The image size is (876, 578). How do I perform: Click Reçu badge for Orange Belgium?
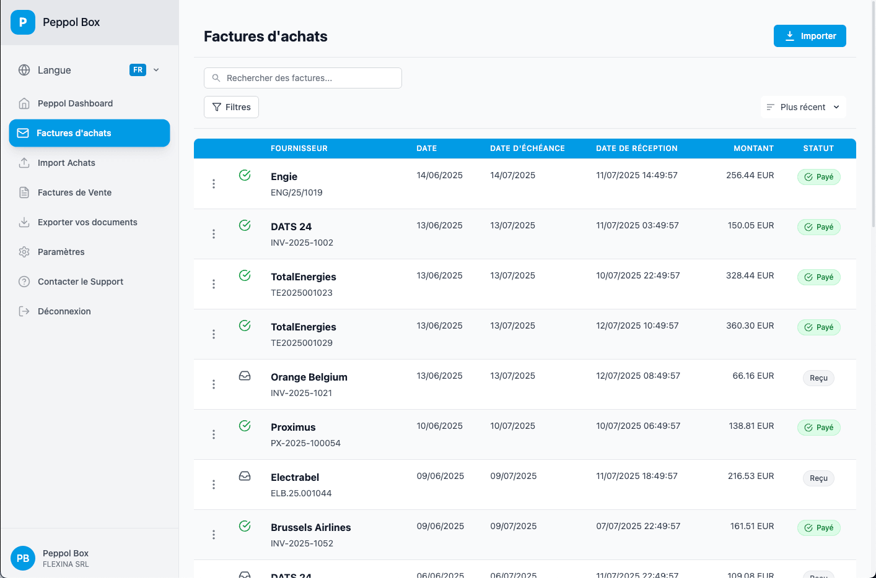(x=818, y=378)
